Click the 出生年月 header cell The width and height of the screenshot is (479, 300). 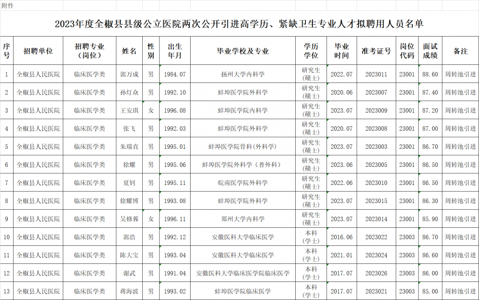click(x=175, y=51)
